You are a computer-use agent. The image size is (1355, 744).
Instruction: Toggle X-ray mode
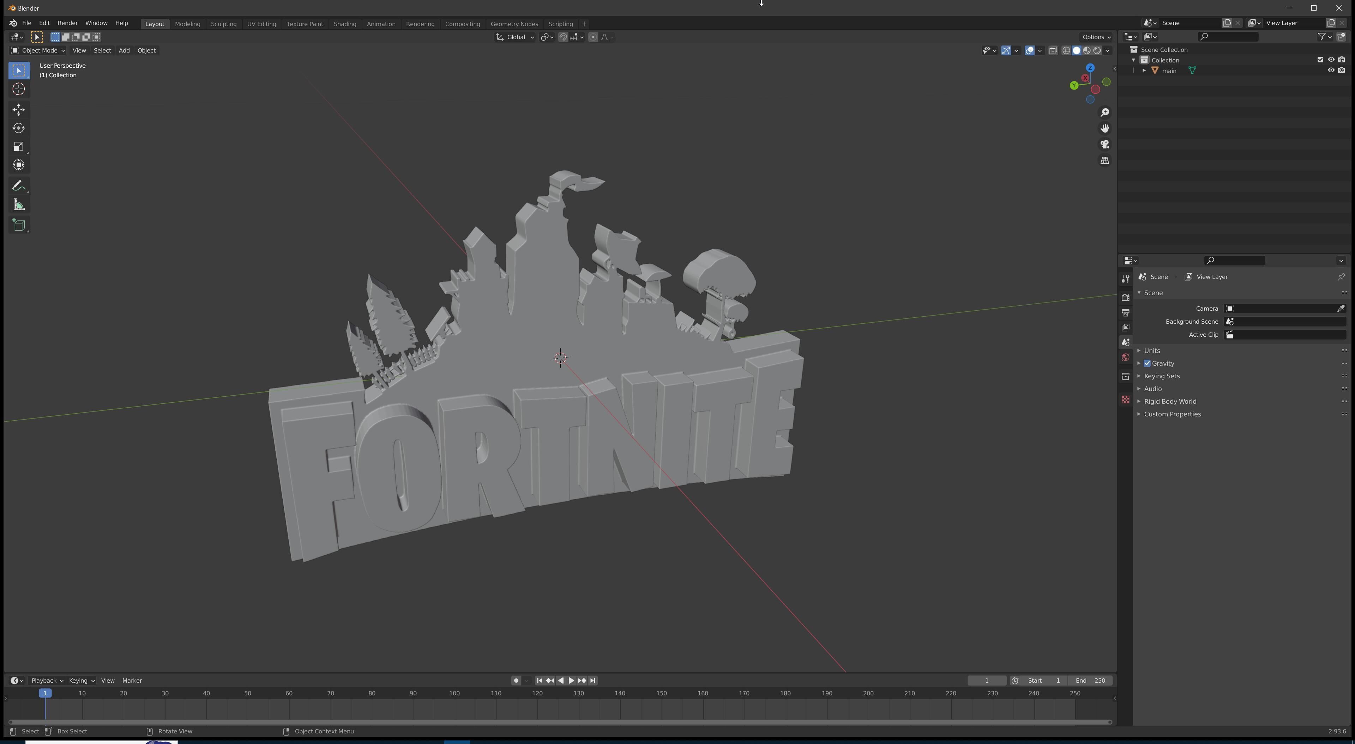click(1053, 50)
